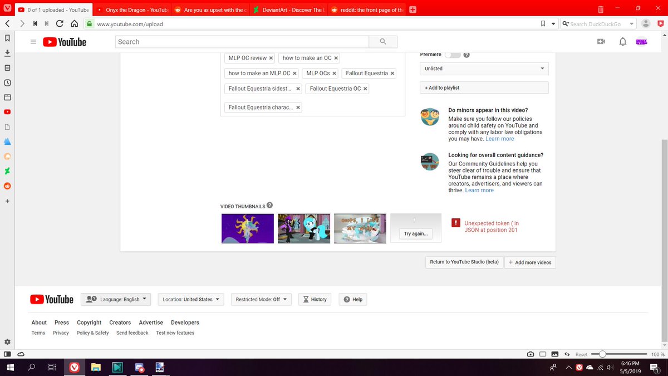
Task: Remove the 'how to make an OC' tag
Action: [x=336, y=58]
